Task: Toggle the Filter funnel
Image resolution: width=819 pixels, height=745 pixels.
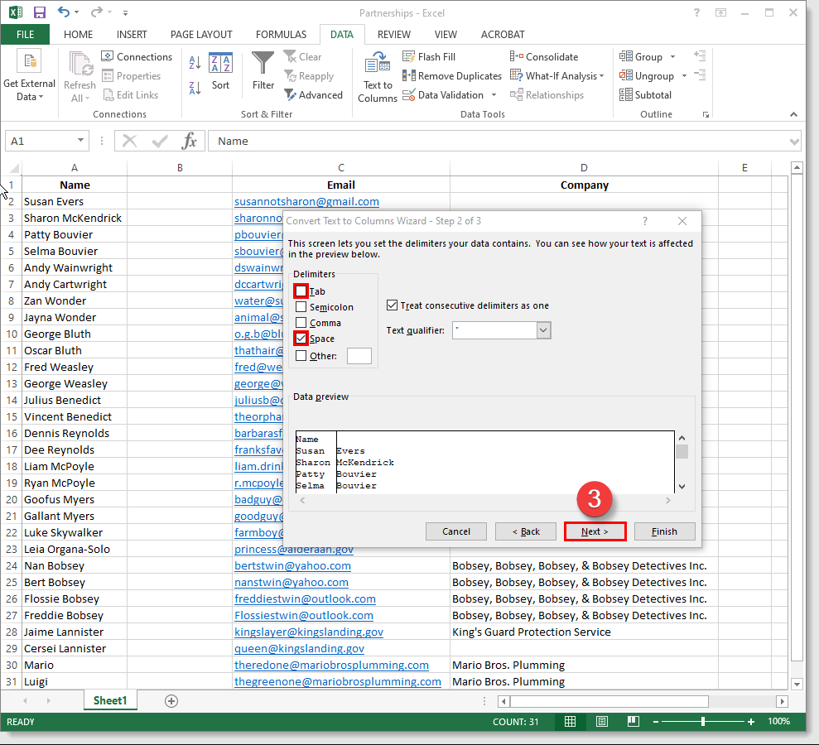Action: click(263, 71)
